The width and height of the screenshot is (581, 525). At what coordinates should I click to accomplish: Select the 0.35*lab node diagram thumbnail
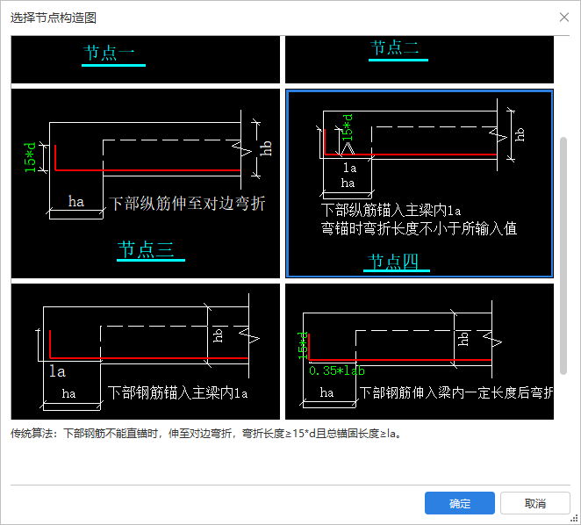pos(420,351)
